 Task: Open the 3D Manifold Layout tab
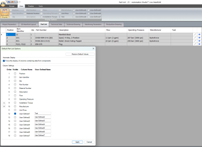[x=28, y=24]
